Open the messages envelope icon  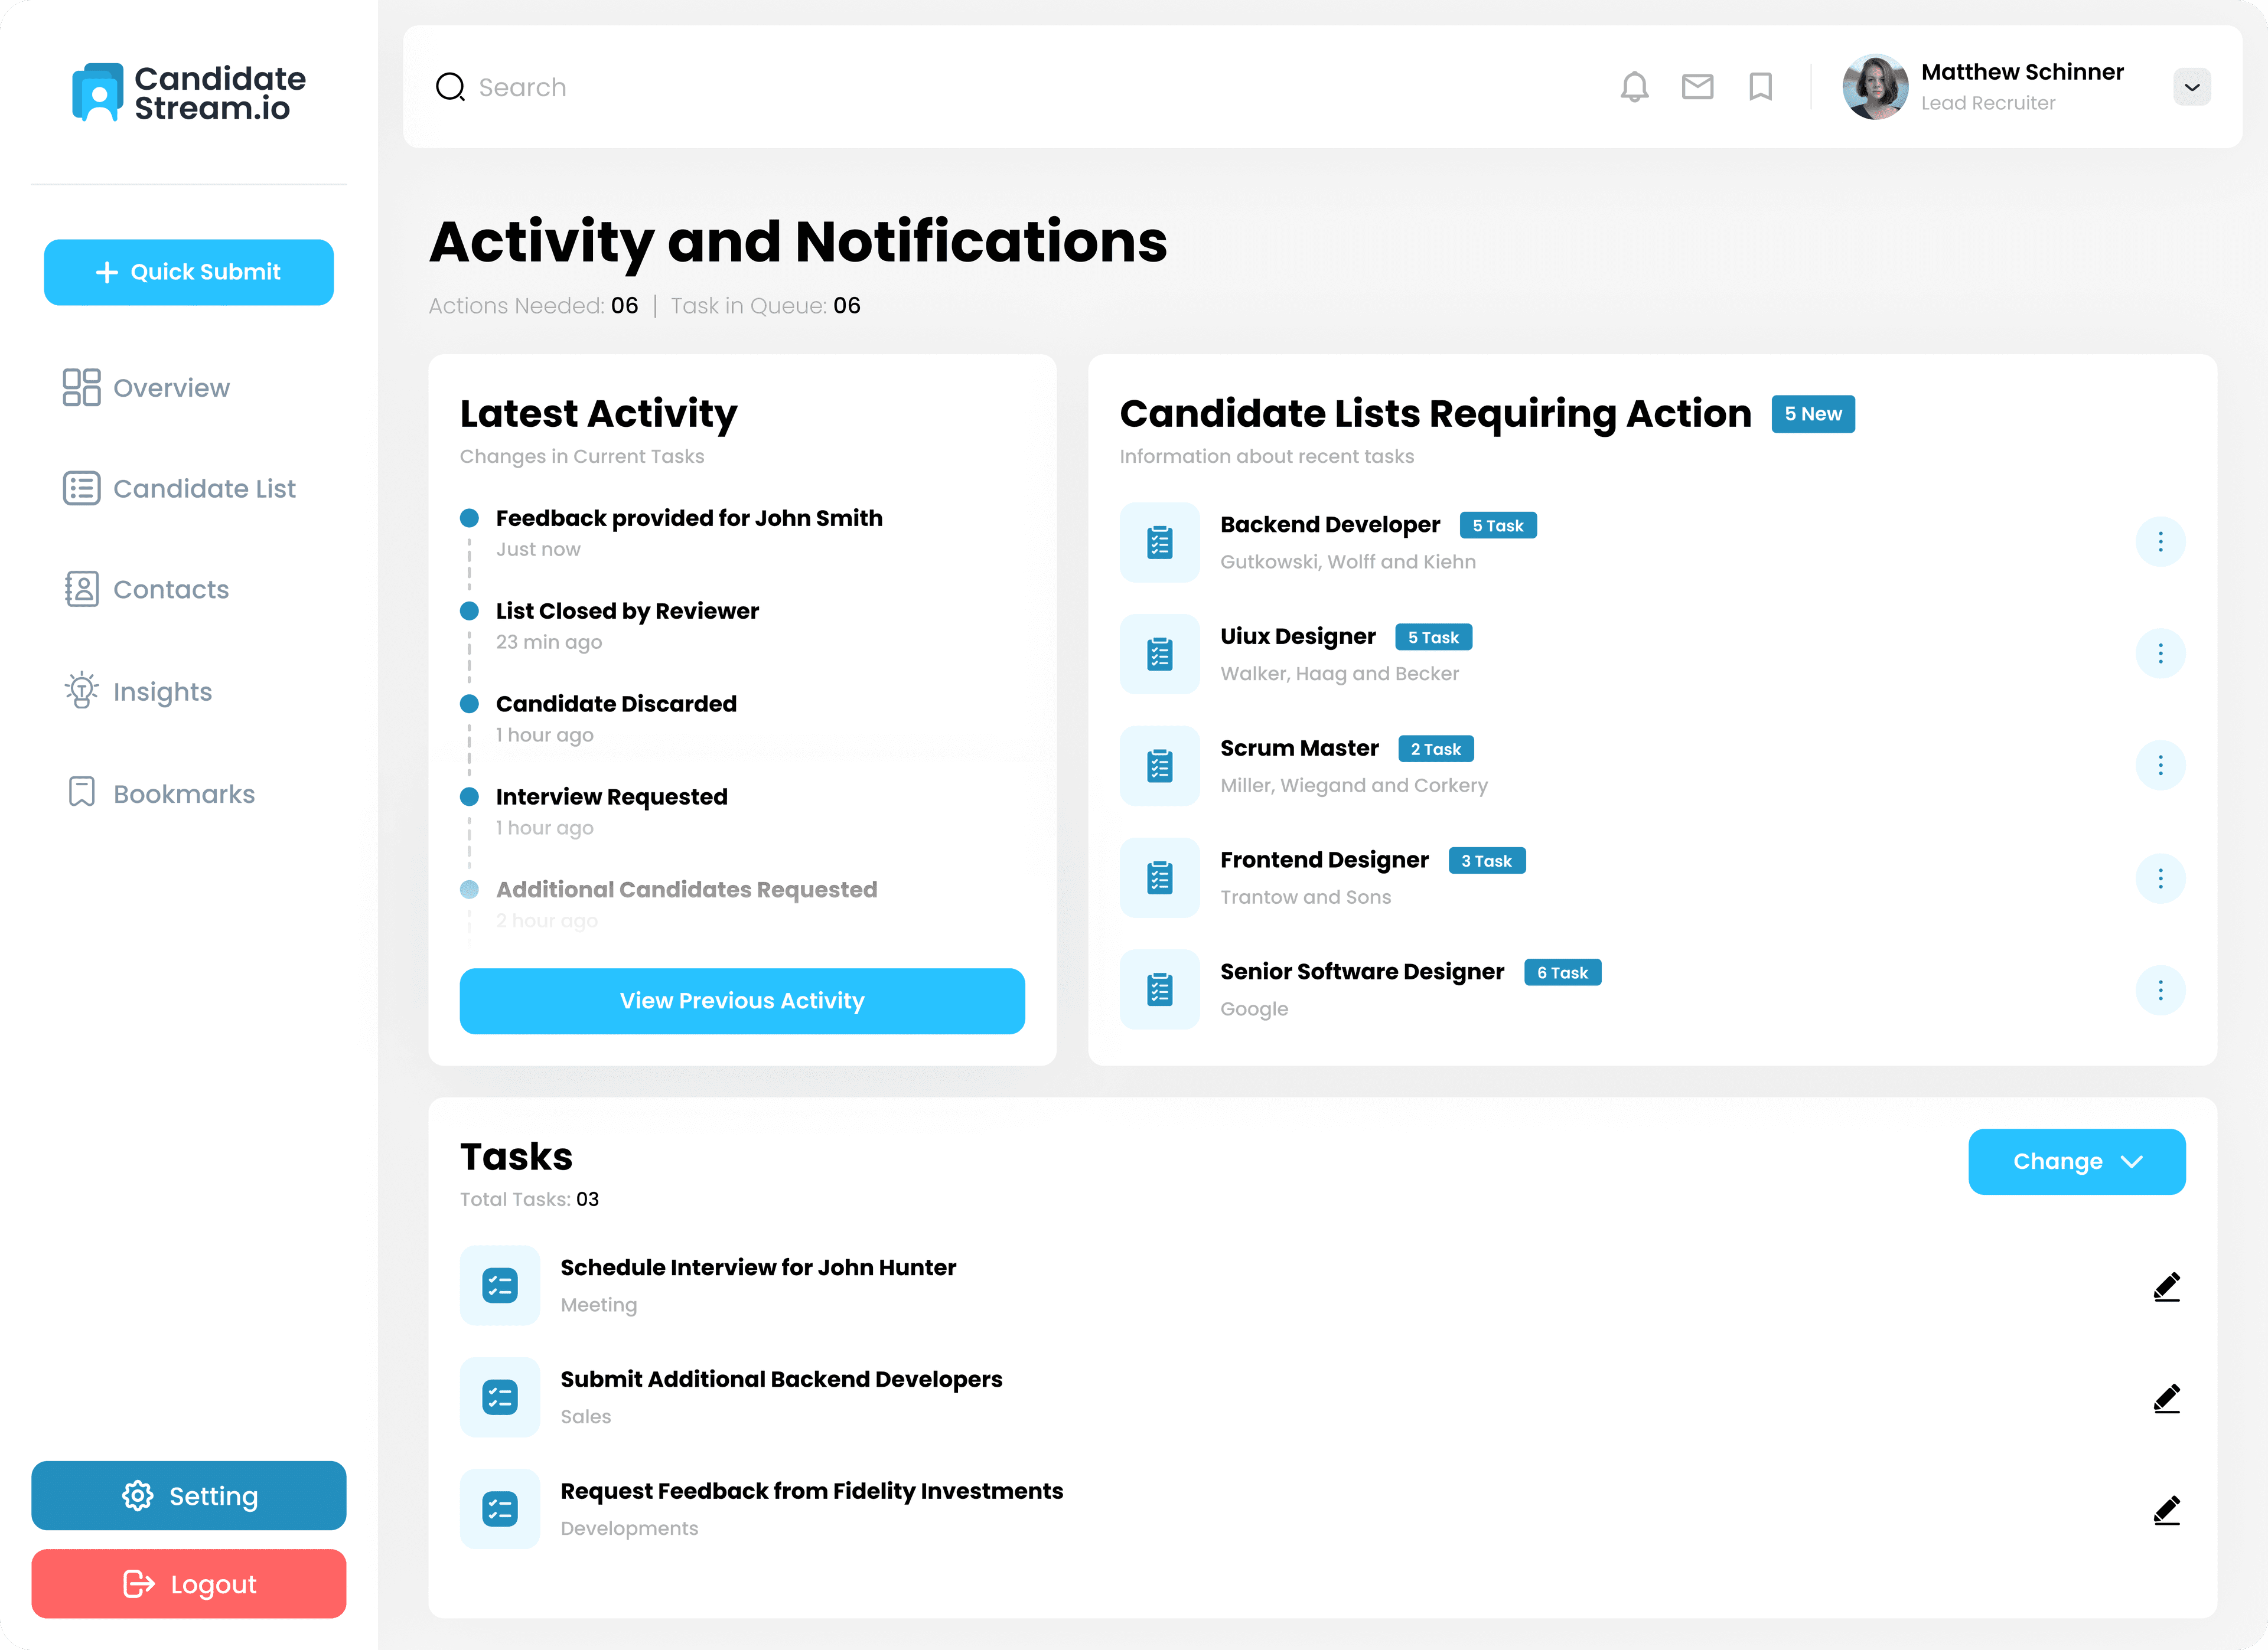pyautogui.click(x=1698, y=87)
